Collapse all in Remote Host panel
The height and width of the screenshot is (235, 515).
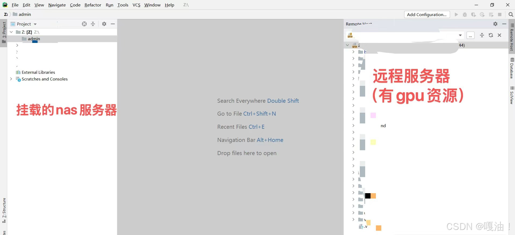[x=482, y=35]
